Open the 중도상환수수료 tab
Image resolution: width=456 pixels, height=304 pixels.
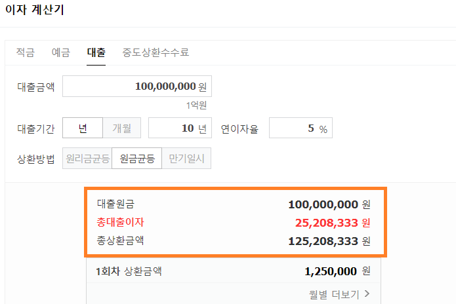(x=155, y=52)
